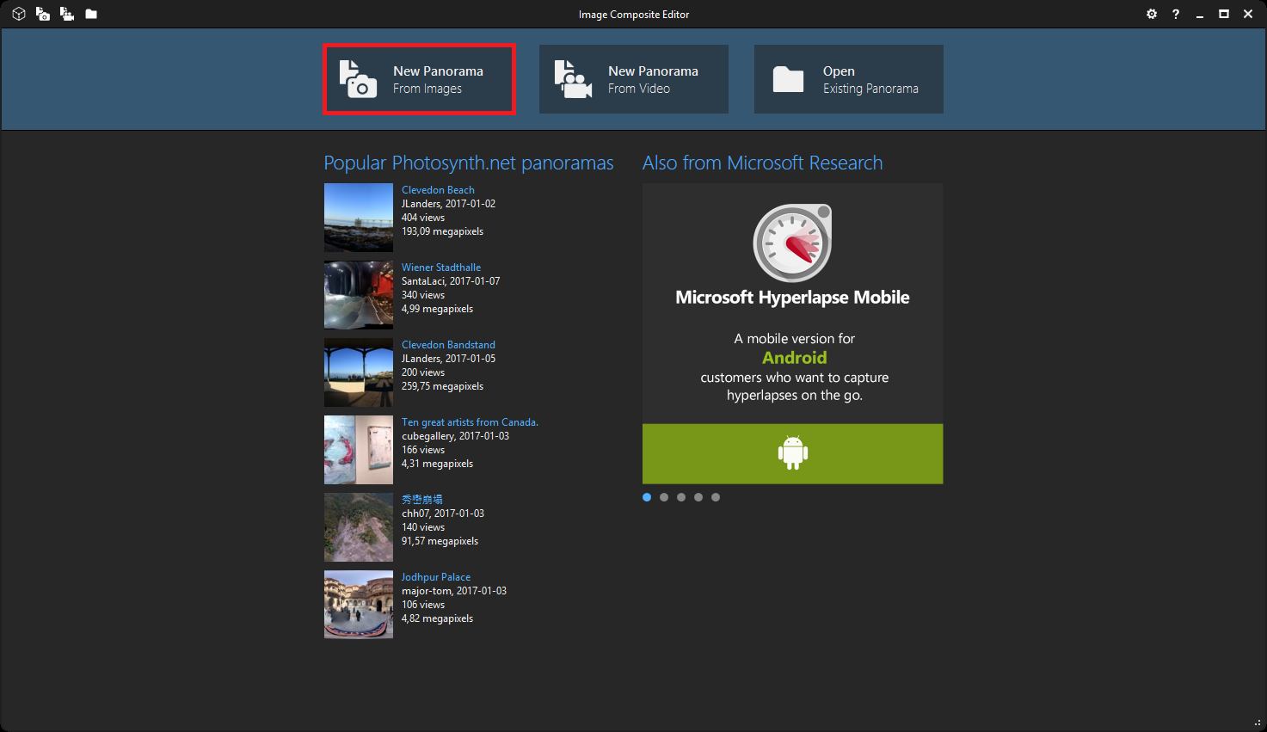Click "chh07, 2017-01-03" text

(x=443, y=514)
